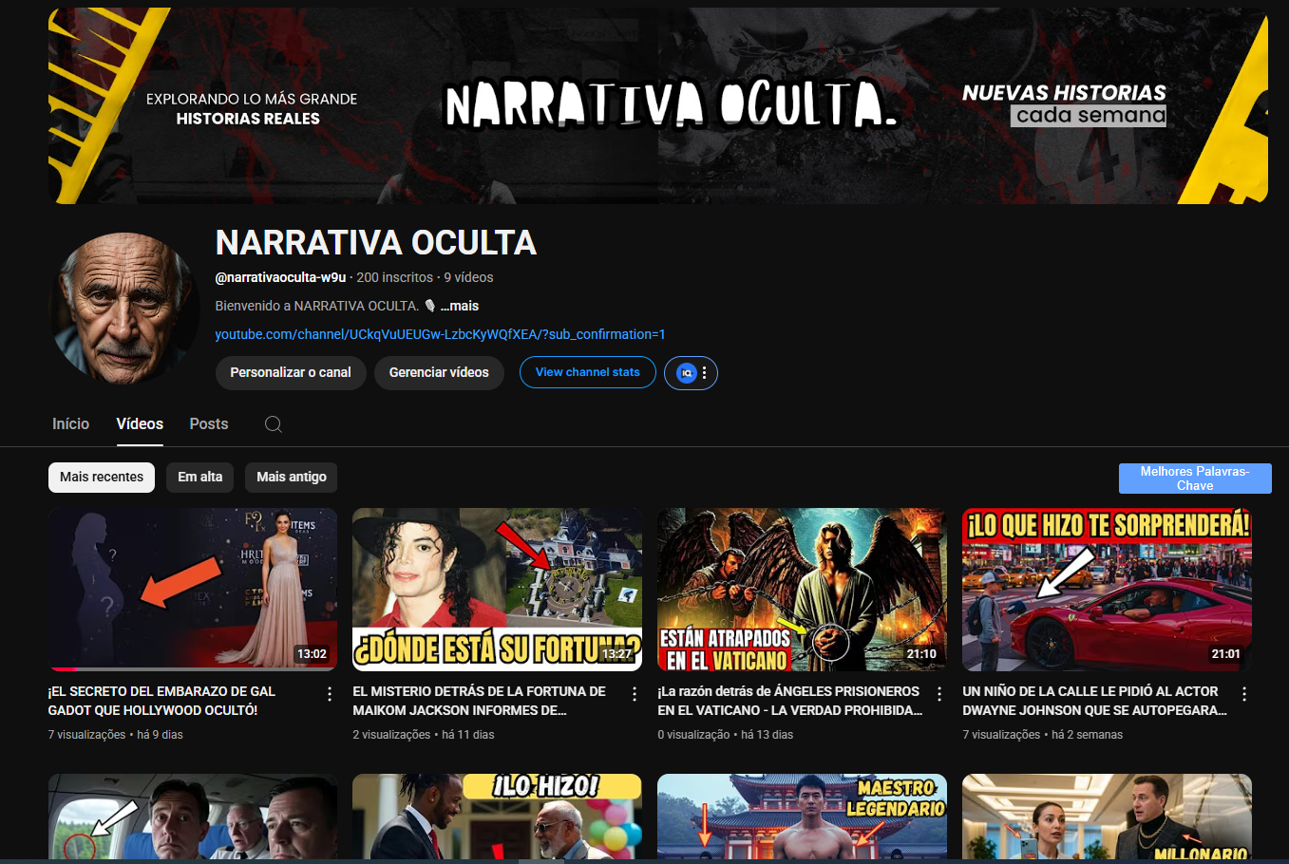This screenshot has height=864, width=1289.
Task: Click title La razón detrás de ÁNGELES PRISIONEROS
Action: click(789, 701)
